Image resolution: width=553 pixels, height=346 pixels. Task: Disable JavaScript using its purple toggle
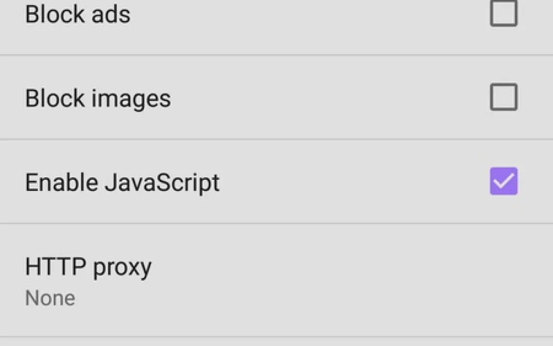pos(504,181)
